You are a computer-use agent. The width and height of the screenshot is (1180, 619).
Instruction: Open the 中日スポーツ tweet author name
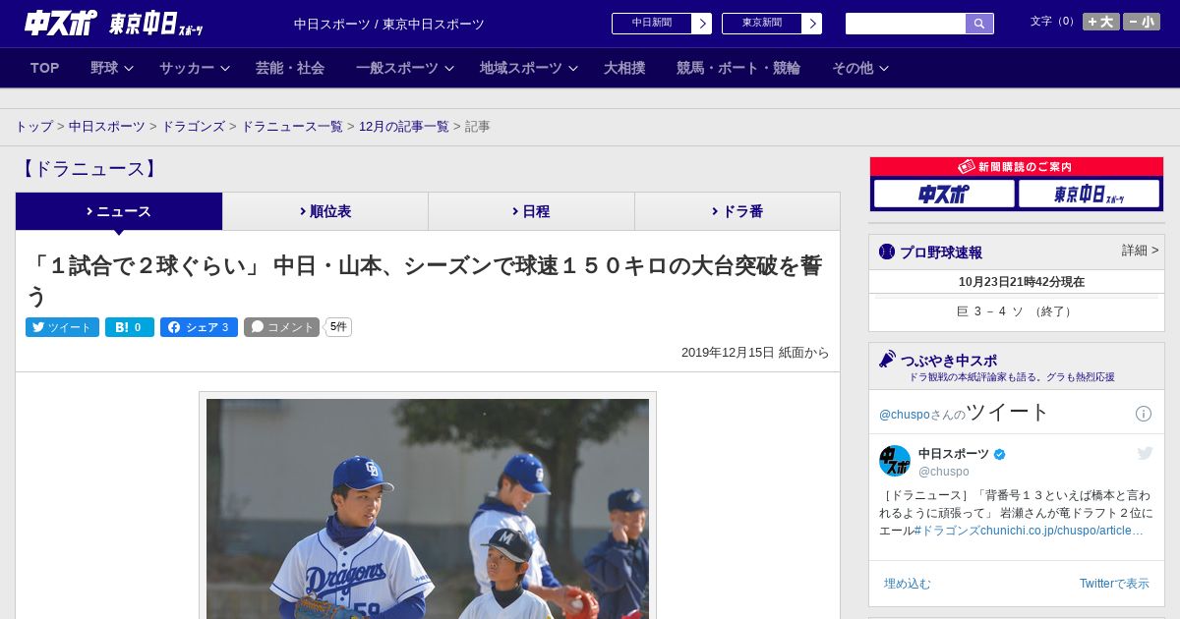tap(954, 454)
